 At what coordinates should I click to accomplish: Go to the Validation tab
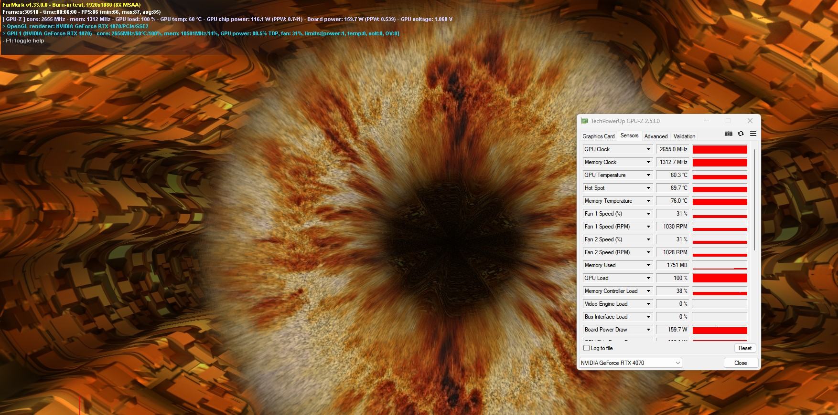point(684,136)
